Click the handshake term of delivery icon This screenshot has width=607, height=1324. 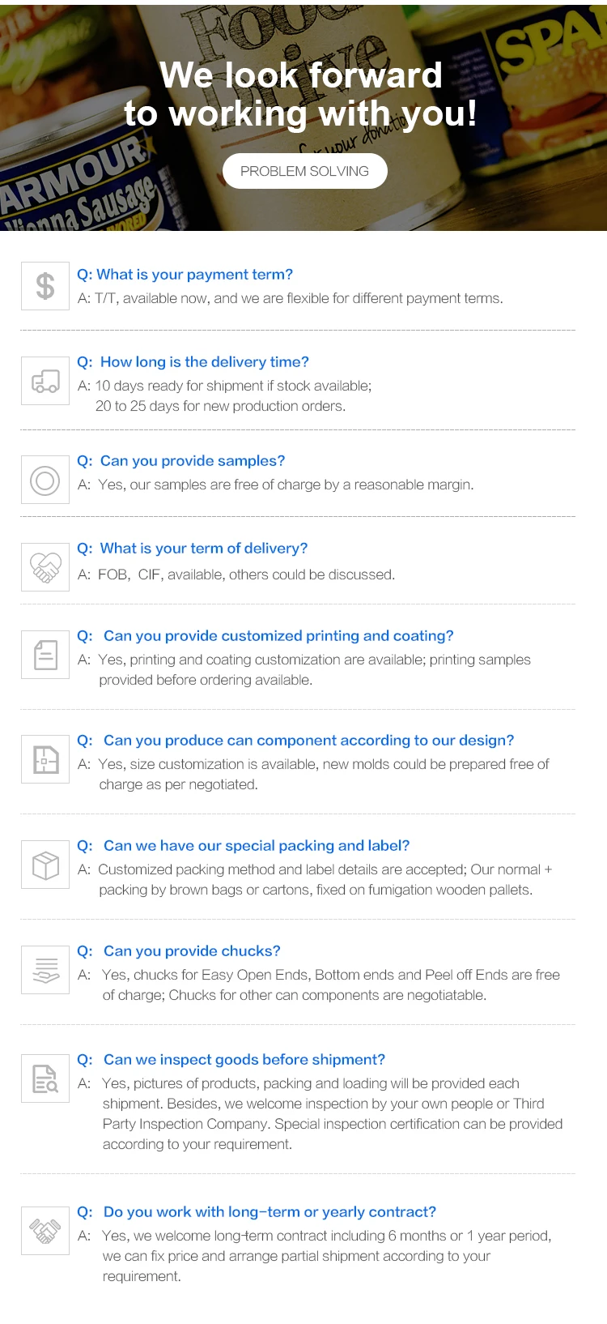pos(45,567)
